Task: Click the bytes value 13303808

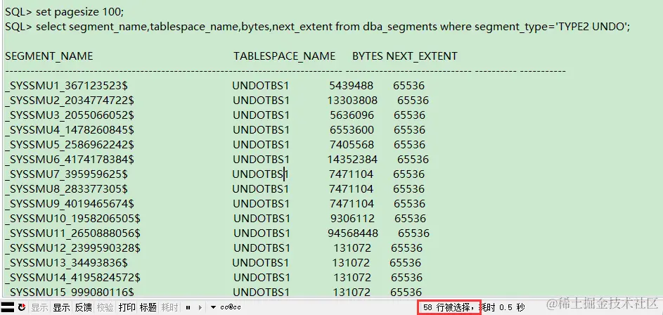Action: pyautogui.click(x=352, y=101)
